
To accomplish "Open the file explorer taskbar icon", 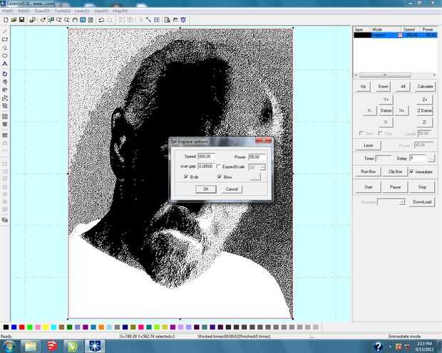I will [x=30, y=346].
